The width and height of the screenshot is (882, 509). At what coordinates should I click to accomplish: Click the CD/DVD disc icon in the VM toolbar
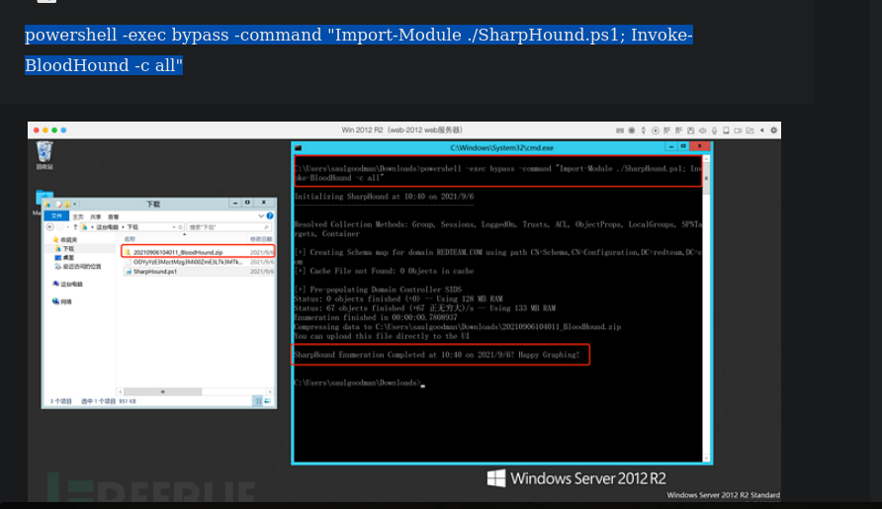656,130
